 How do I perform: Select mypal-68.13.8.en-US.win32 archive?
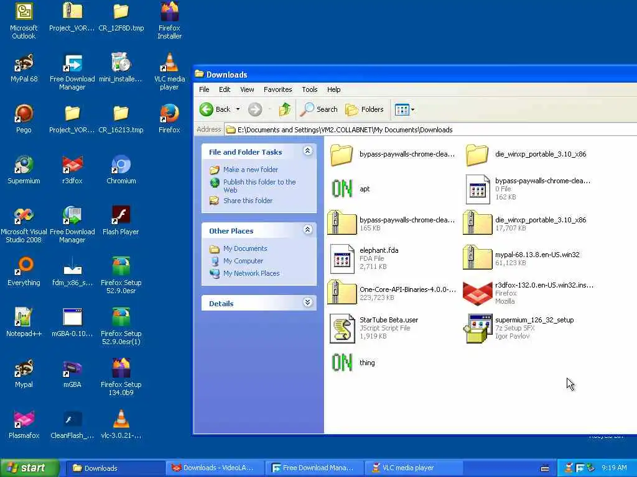point(521,258)
